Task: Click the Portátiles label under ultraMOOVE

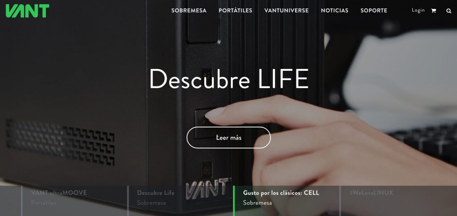Action: pos(44,203)
